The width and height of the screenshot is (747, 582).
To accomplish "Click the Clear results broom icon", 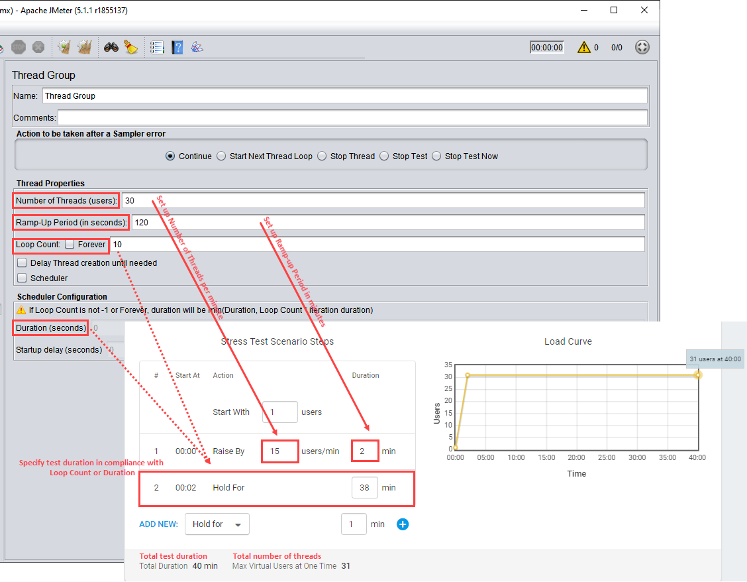I will 64,47.
